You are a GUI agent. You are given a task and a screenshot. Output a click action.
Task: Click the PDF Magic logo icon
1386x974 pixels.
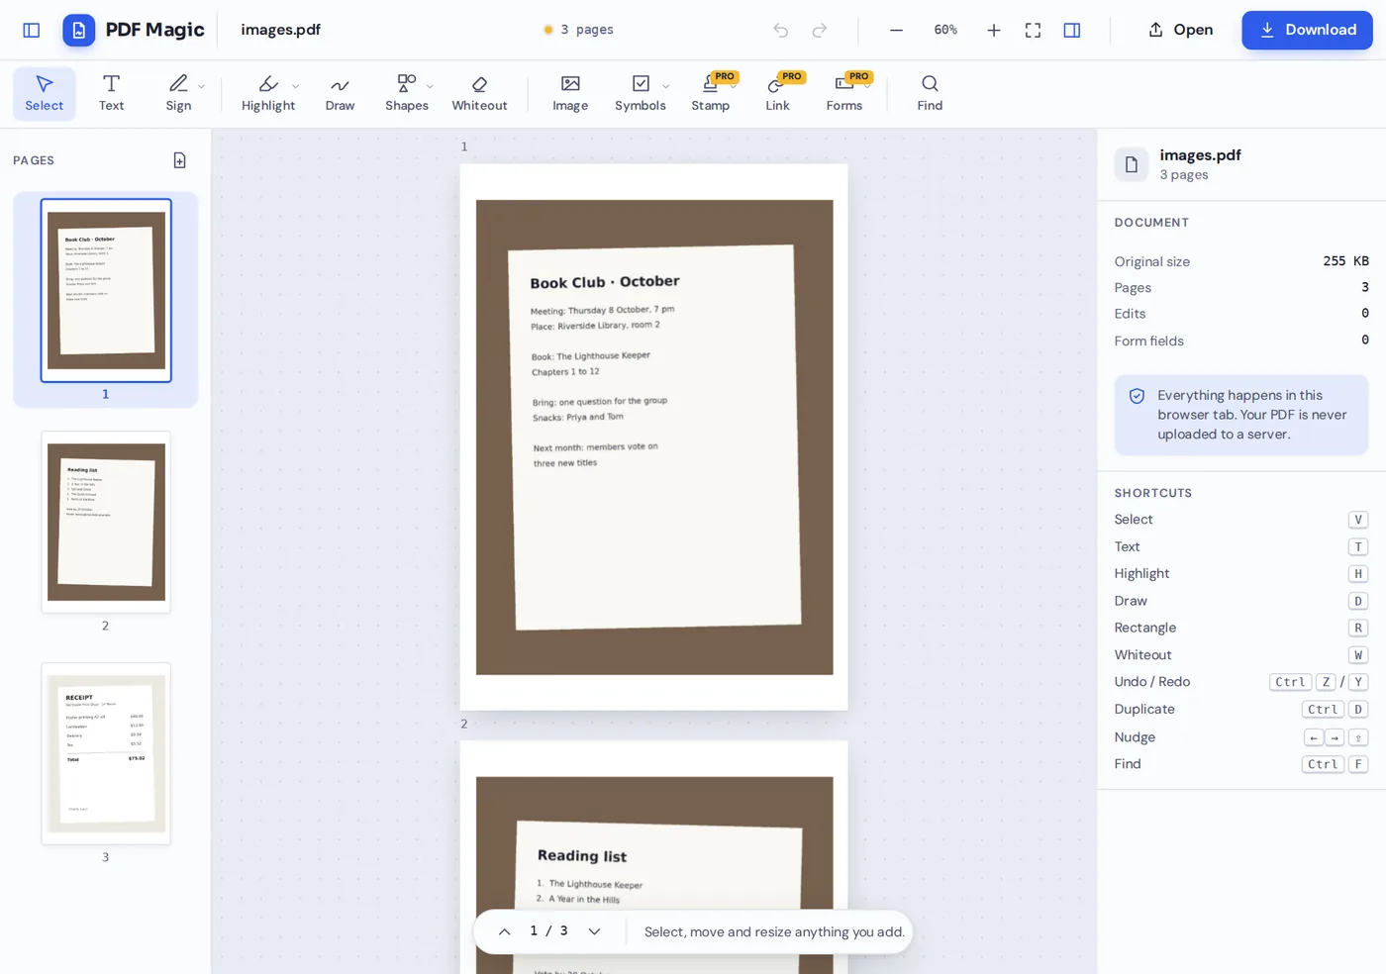[79, 30]
